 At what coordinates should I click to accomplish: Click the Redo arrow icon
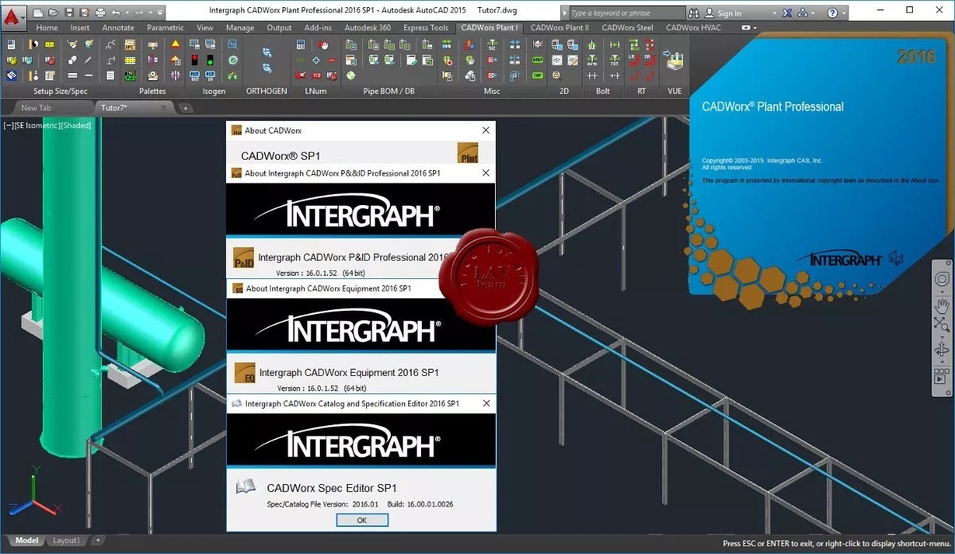coord(140,13)
